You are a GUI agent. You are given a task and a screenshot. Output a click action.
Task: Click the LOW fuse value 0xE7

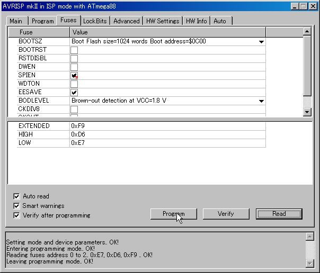tap(78, 143)
